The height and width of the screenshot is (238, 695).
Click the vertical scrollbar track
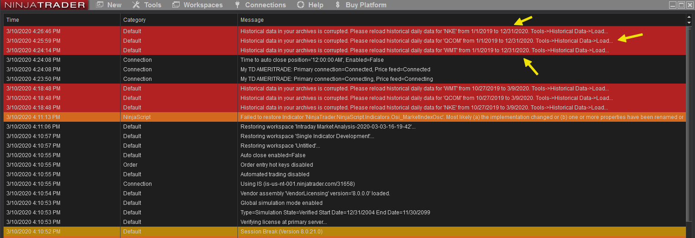[x=689, y=136]
